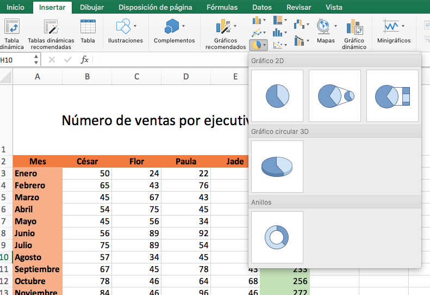The image size is (430, 295).
Task: Open the Disposición de página tab
Action: [155, 7]
